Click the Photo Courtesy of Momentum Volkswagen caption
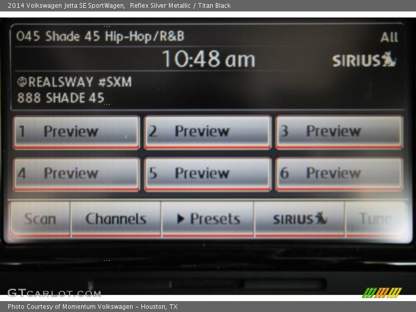The image size is (416, 312). point(93,307)
